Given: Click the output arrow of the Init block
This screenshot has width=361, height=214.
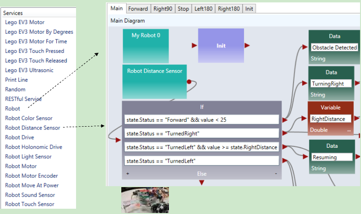Looking at the screenshot, I should (247, 46).
